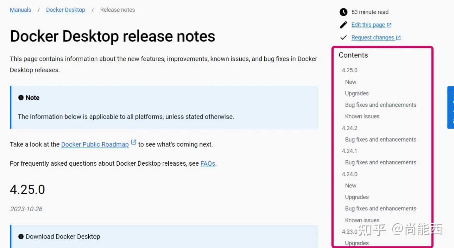Viewport: 454px width, 248px height.
Task: Select 4.24.1 in the Contents sidebar
Action: coord(350,151)
